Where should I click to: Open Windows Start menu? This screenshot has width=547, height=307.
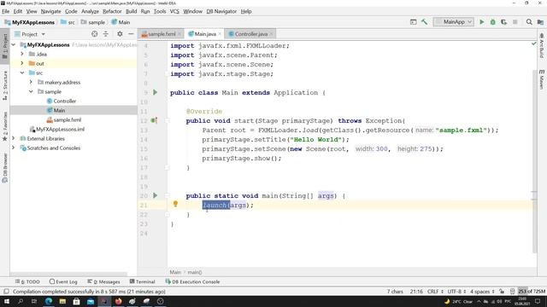click(x=7, y=301)
